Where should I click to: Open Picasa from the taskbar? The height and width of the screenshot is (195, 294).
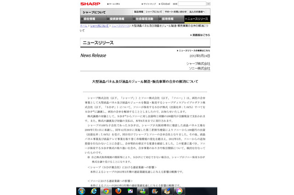pyautogui.click(x=179, y=191)
